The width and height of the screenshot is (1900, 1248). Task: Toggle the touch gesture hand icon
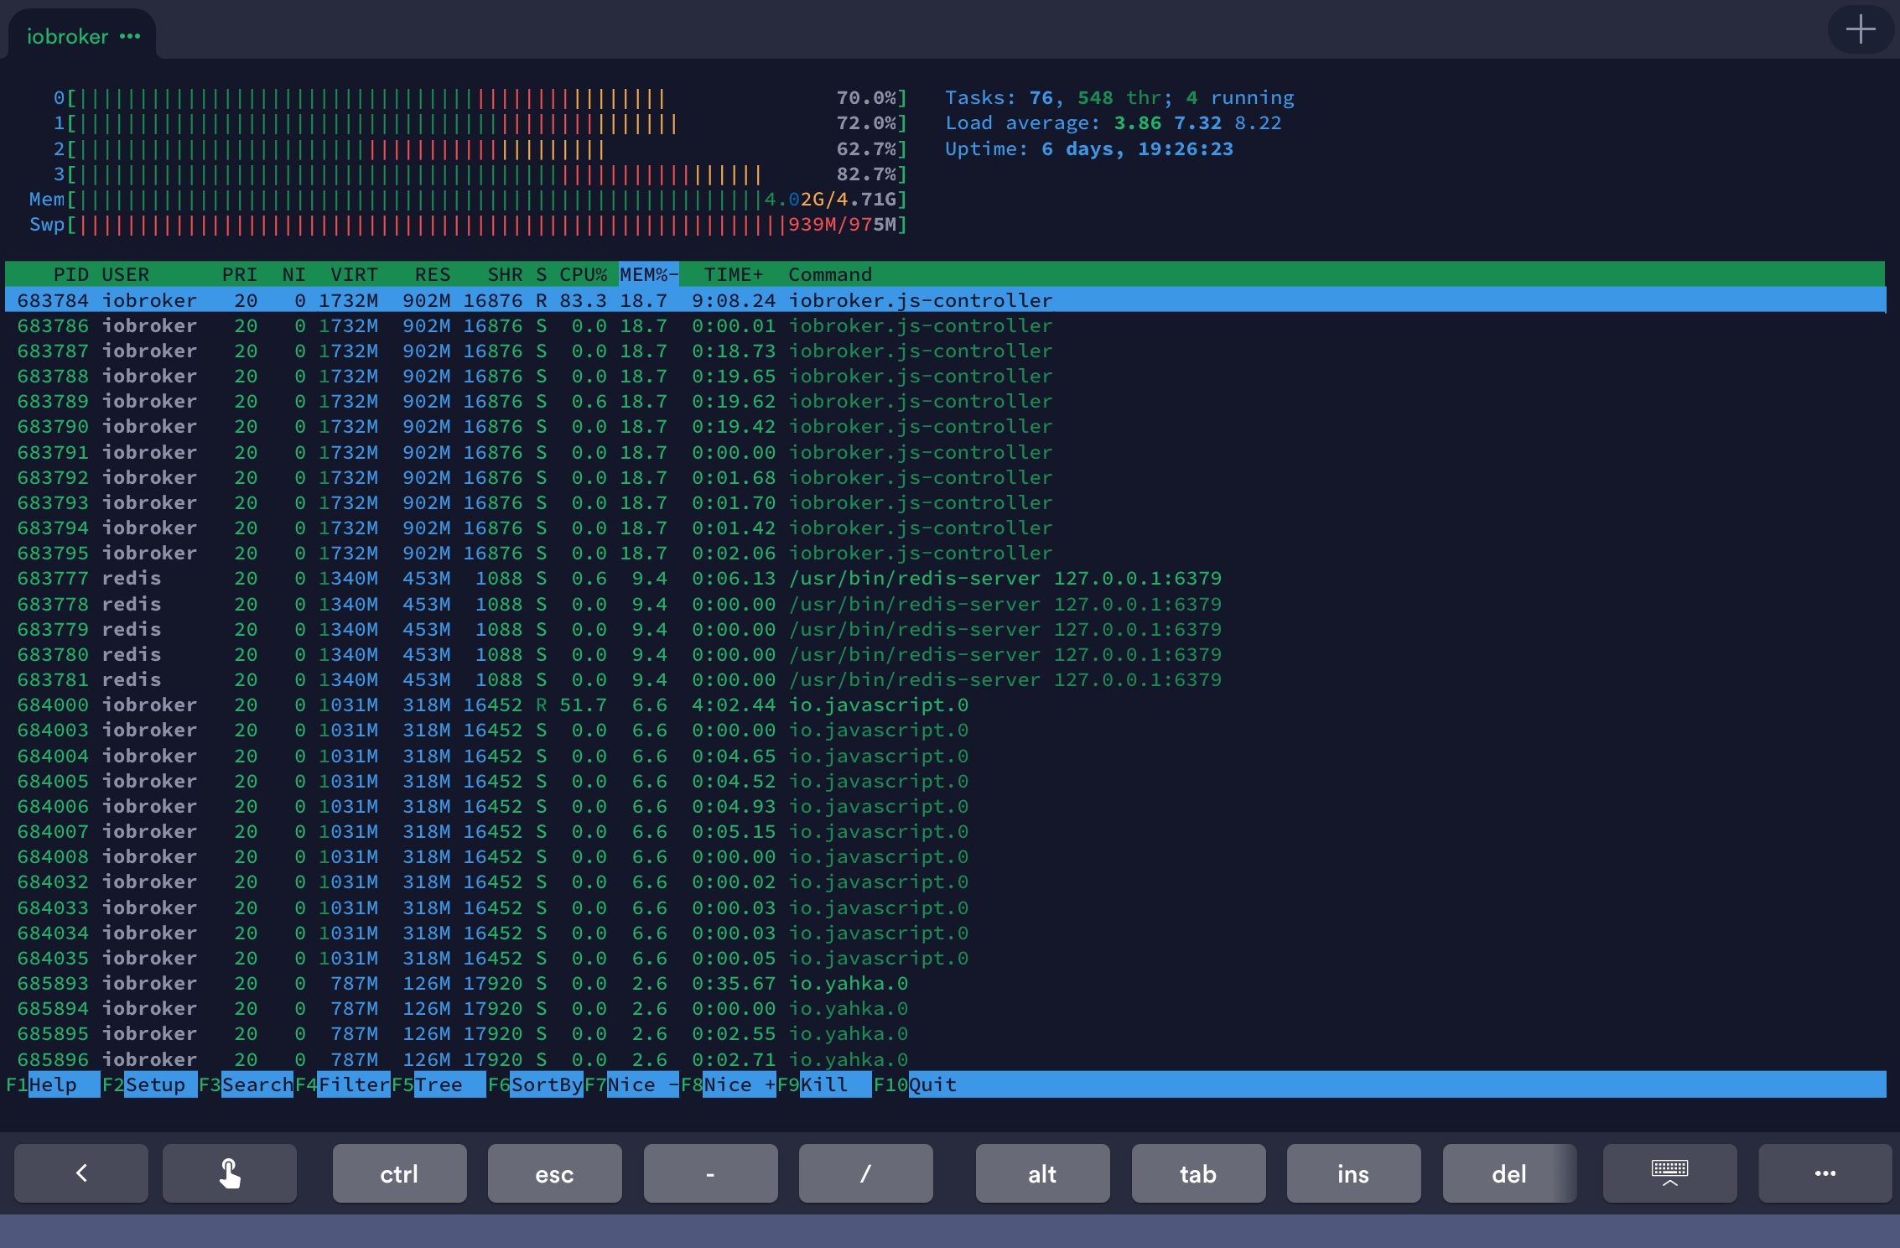click(230, 1173)
